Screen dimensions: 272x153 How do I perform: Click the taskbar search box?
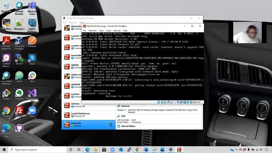pyautogui.click(x=37, y=150)
